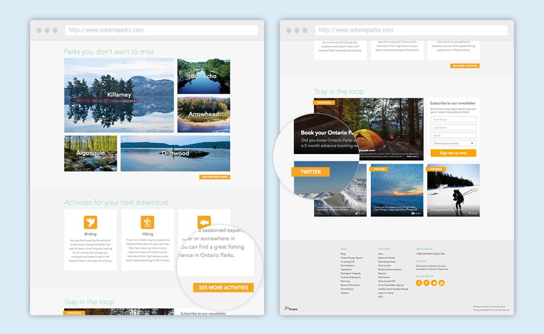Focus the First Name newsletter field

453,119
